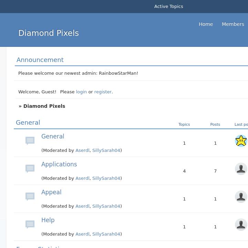The image size is (248, 248).
Task: Click the Appeal board speech bubble icon
Action: (30, 196)
